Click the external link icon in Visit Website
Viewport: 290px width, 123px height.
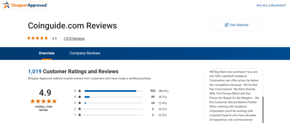click(226, 25)
